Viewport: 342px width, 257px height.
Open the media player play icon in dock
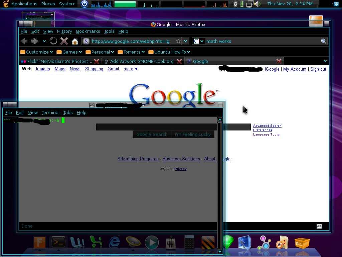[x=152, y=242]
